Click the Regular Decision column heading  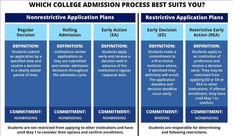coord(26,32)
